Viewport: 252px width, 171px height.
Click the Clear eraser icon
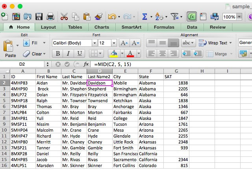26,54
